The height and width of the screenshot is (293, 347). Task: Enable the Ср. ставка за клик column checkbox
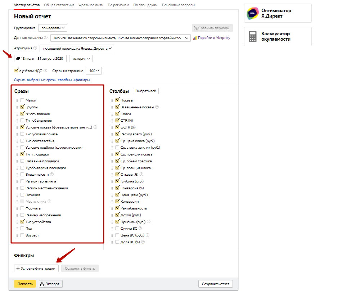pos(117,147)
